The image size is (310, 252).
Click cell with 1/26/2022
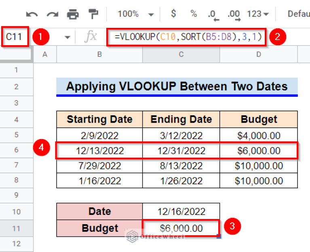[181, 181]
